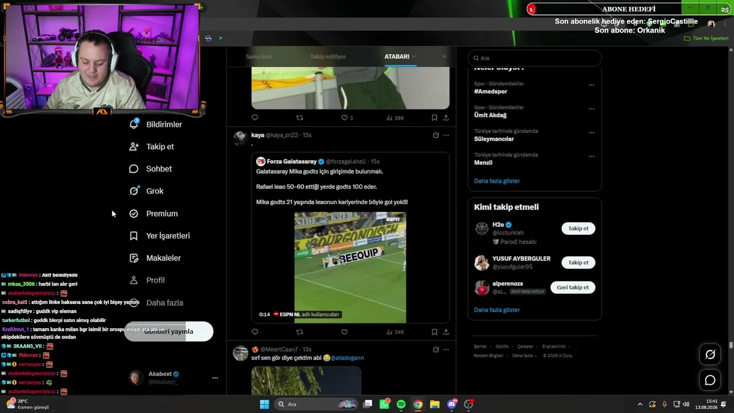Screen dimensions: 734x413
Task: Open more options for Ümit Akdağ trend
Action: coord(591,109)
